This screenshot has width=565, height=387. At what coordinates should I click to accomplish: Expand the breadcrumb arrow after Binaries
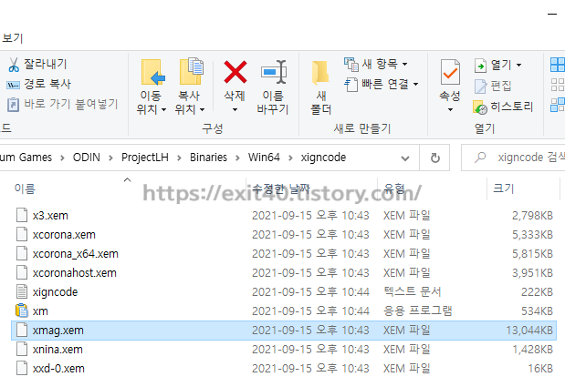(x=237, y=158)
